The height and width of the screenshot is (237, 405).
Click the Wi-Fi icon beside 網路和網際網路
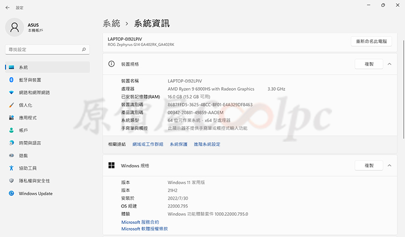(x=11, y=92)
